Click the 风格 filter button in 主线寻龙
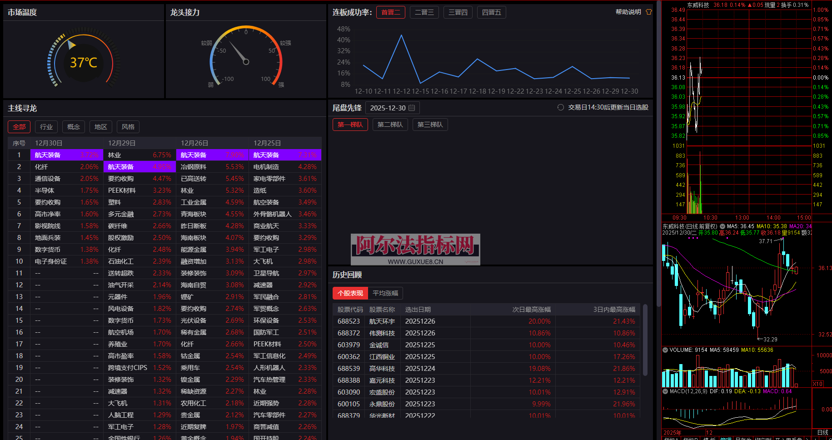Image resolution: width=832 pixels, height=440 pixels. pos(128,126)
